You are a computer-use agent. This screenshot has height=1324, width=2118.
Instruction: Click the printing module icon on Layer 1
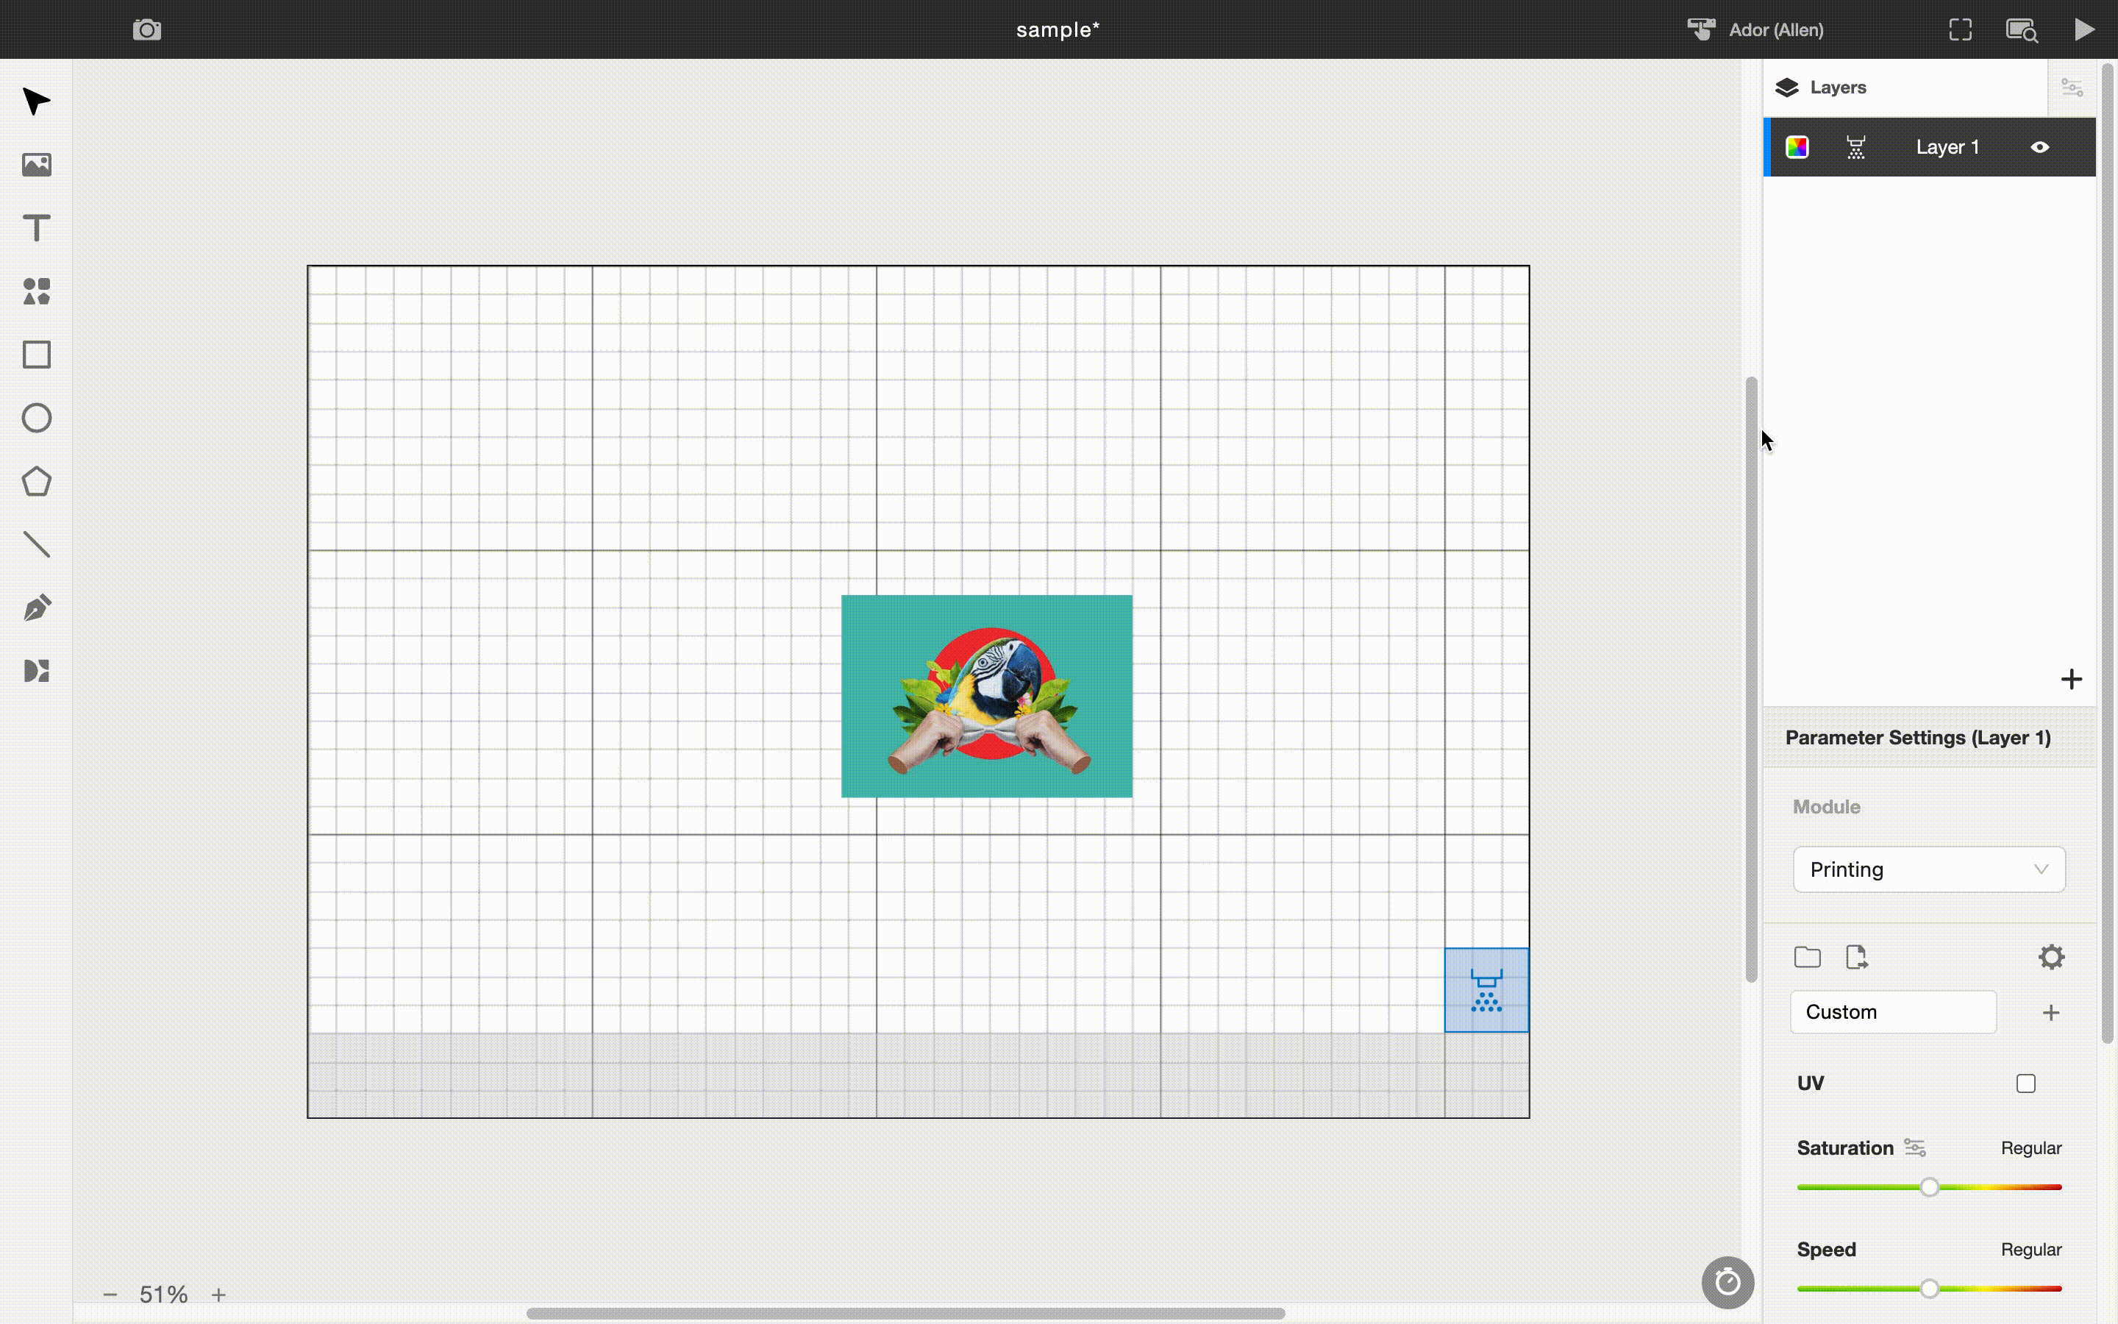(1855, 147)
